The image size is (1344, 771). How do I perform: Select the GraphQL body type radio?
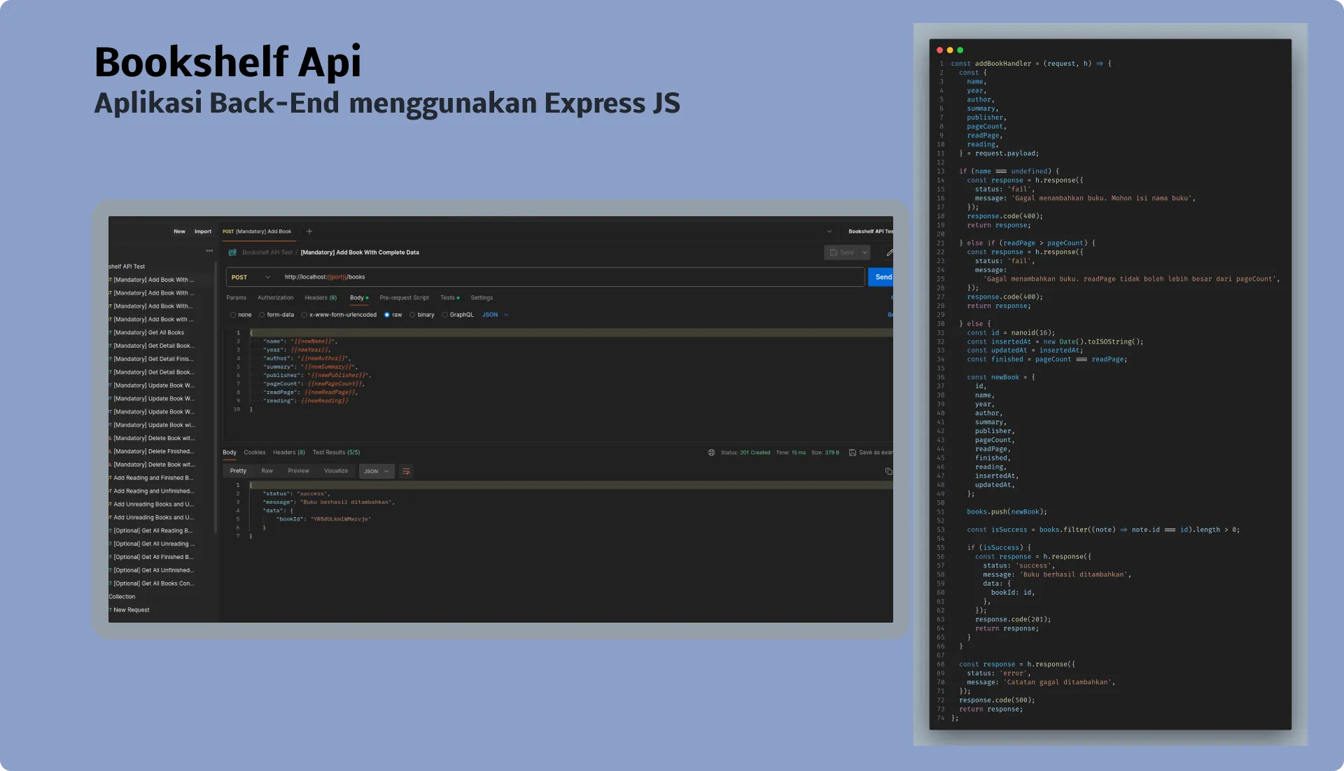point(444,315)
